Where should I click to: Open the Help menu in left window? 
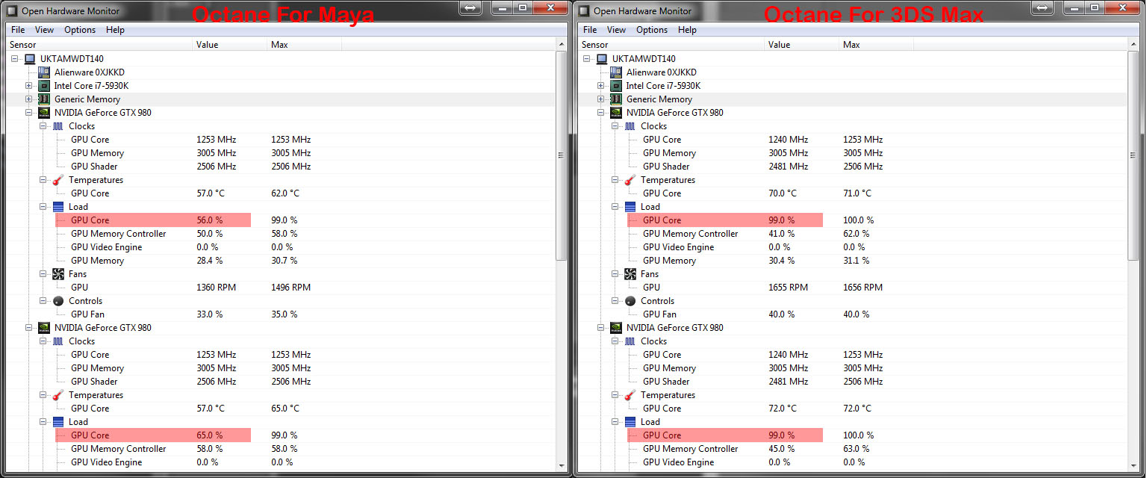(x=115, y=30)
